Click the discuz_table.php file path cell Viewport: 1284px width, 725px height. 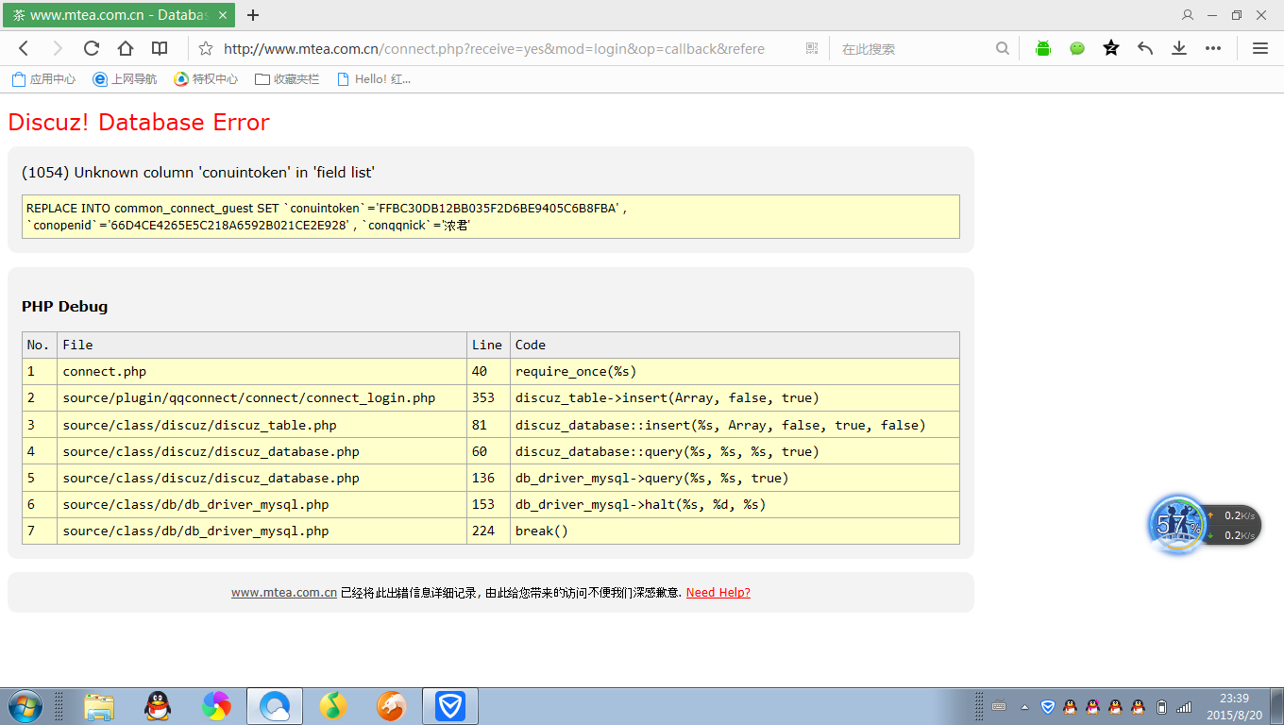coord(262,425)
